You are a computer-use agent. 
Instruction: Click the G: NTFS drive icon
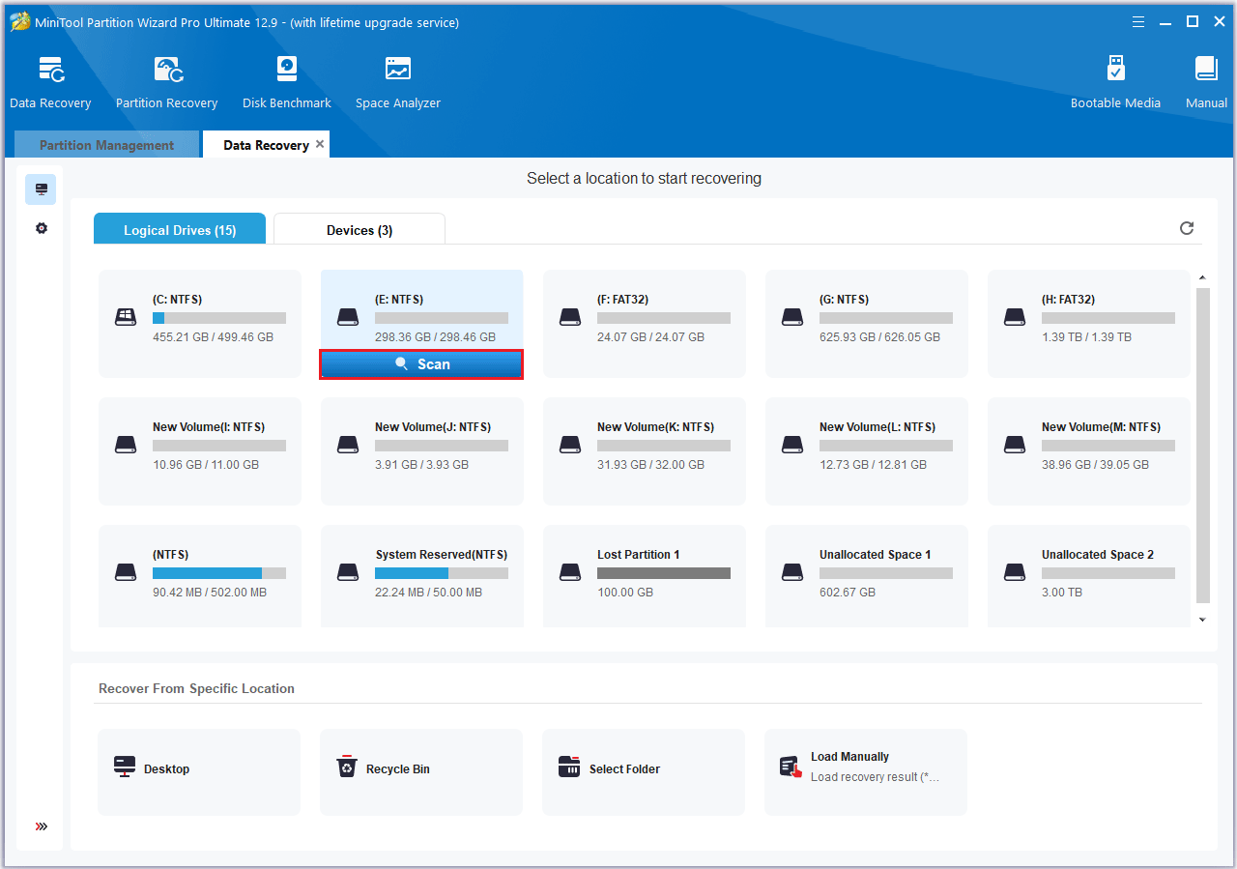coord(792,317)
